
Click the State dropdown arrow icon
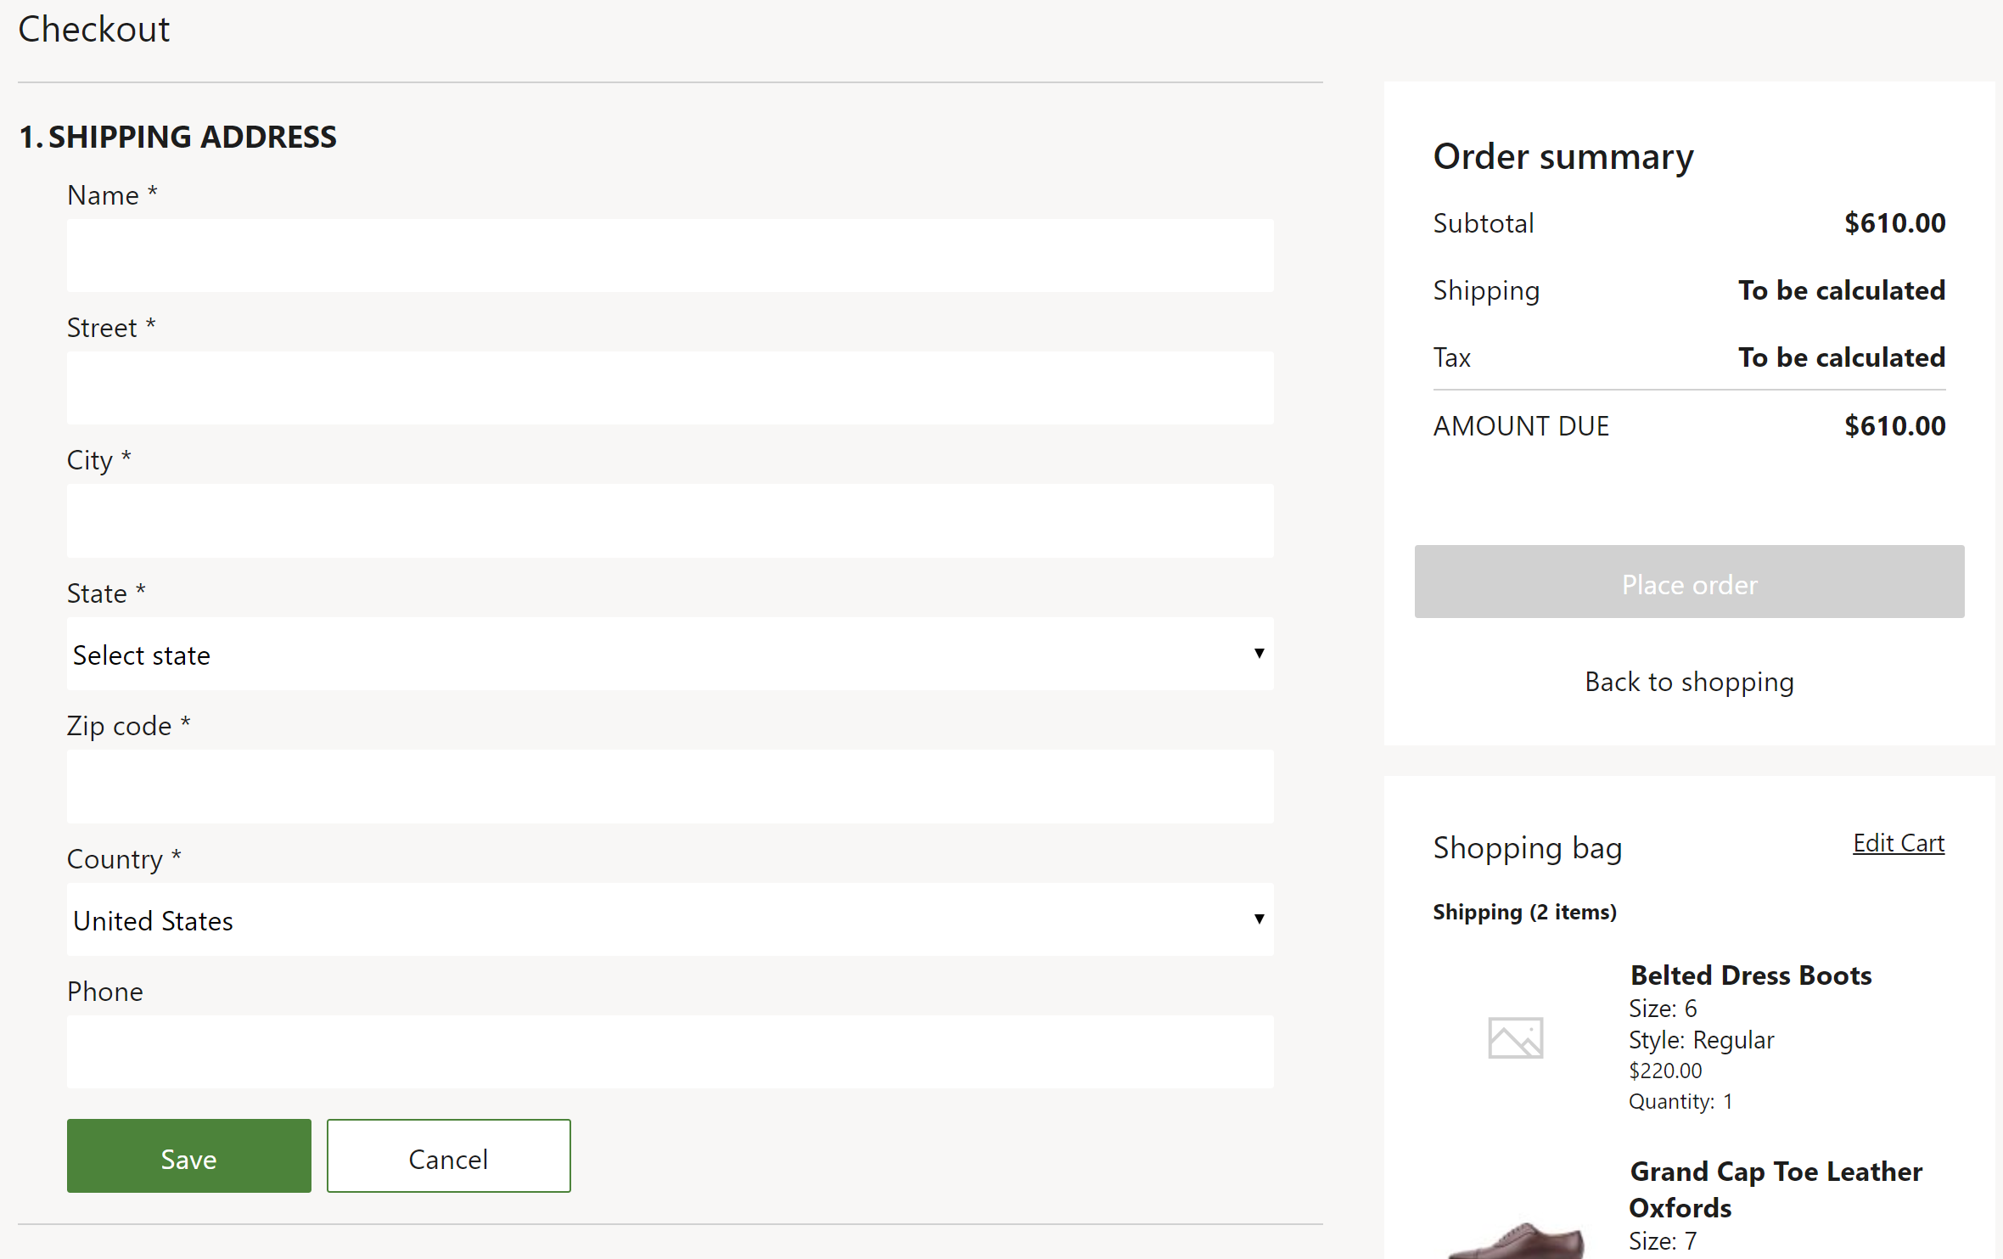click(x=1260, y=653)
